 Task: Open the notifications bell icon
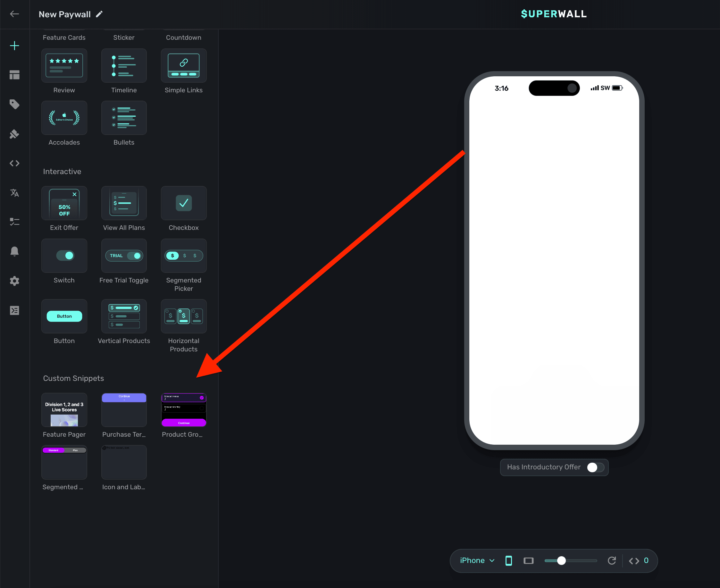click(x=14, y=251)
